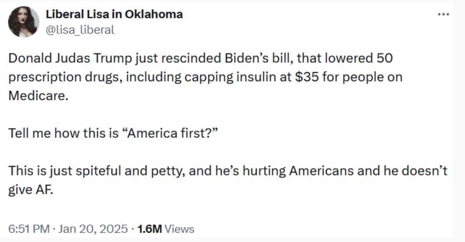Click the @lisa_liberal handle
The image size is (465, 242).
point(80,29)
